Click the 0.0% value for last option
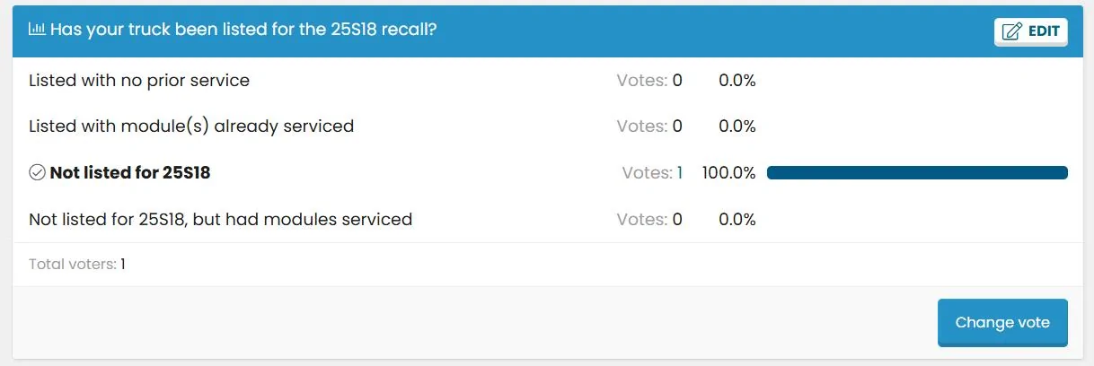The image size is (1094, 366). click(737, 219)
